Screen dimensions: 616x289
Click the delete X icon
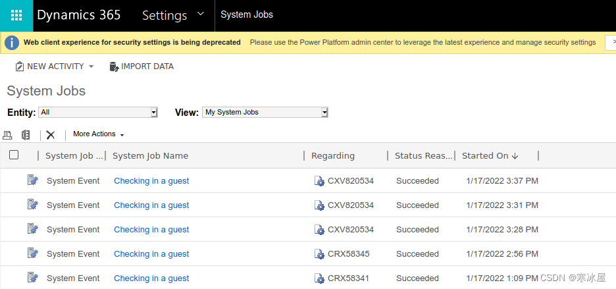click(50, 135)
